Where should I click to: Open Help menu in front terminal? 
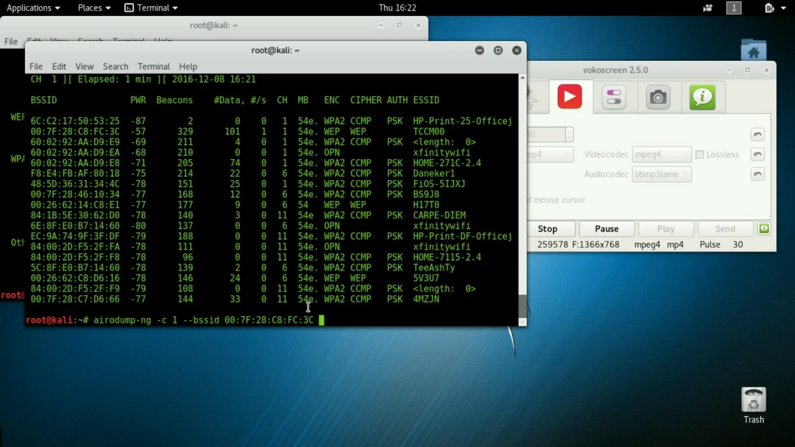pyautogui.click(x=188, y=66)
